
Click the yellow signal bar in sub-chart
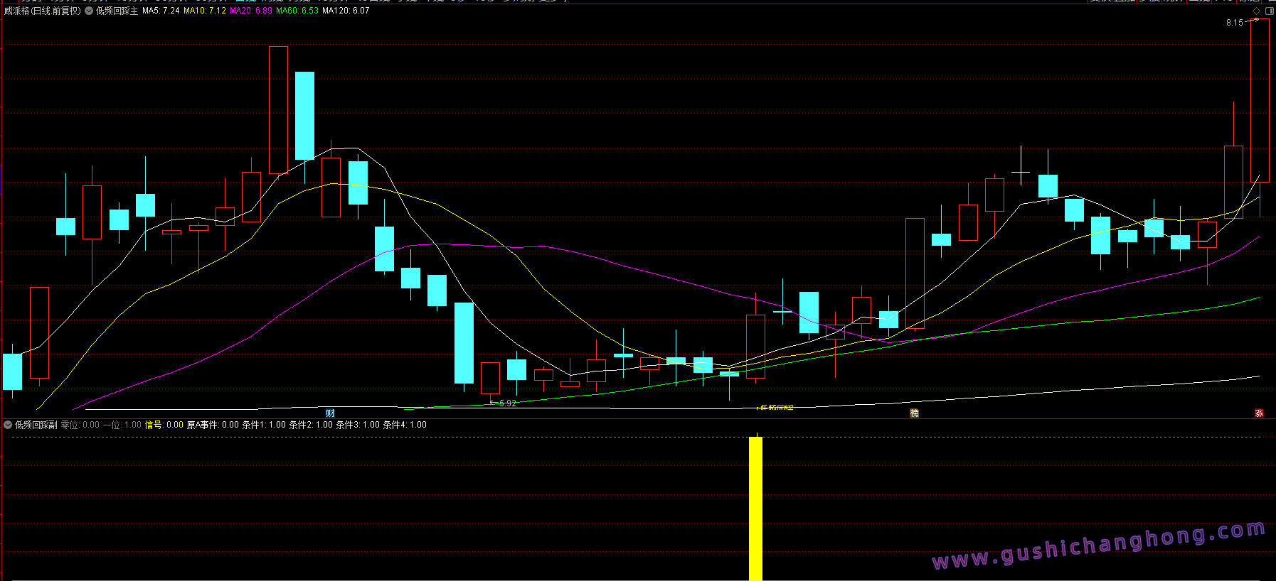(755, 509)
